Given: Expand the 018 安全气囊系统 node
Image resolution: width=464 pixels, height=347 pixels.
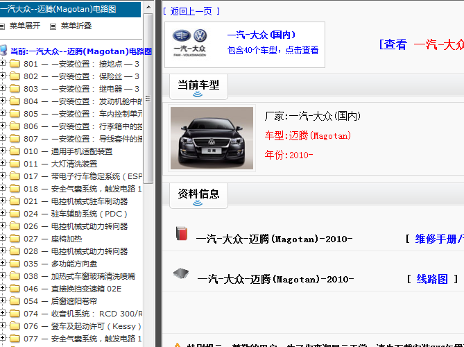Looking at the screenshot, I should click(2, 187).
